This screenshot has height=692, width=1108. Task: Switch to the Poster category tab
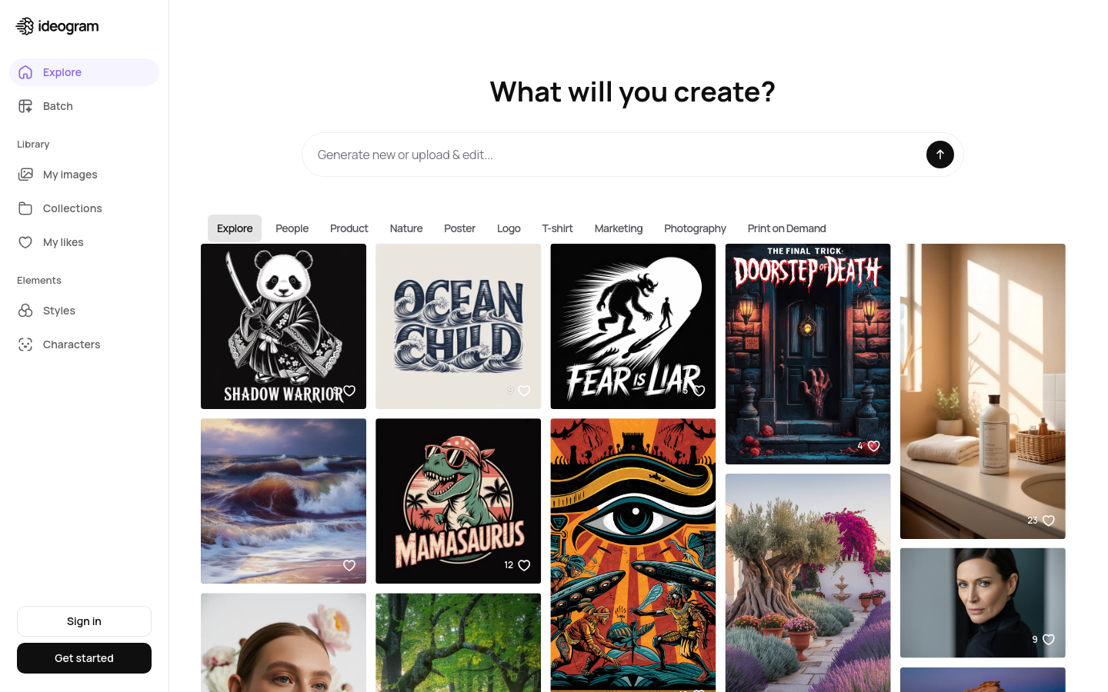coord(459,228)
